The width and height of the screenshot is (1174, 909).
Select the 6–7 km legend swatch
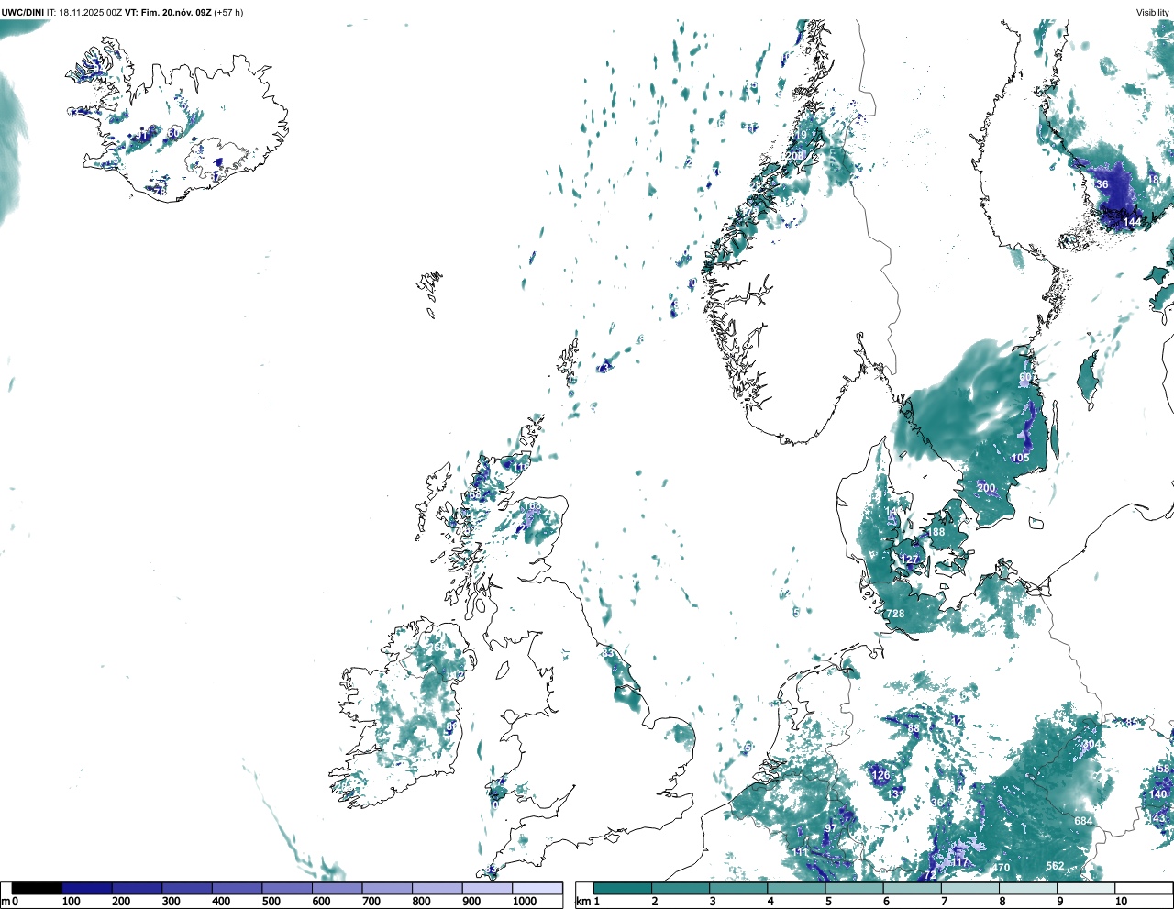coord(914,888)
